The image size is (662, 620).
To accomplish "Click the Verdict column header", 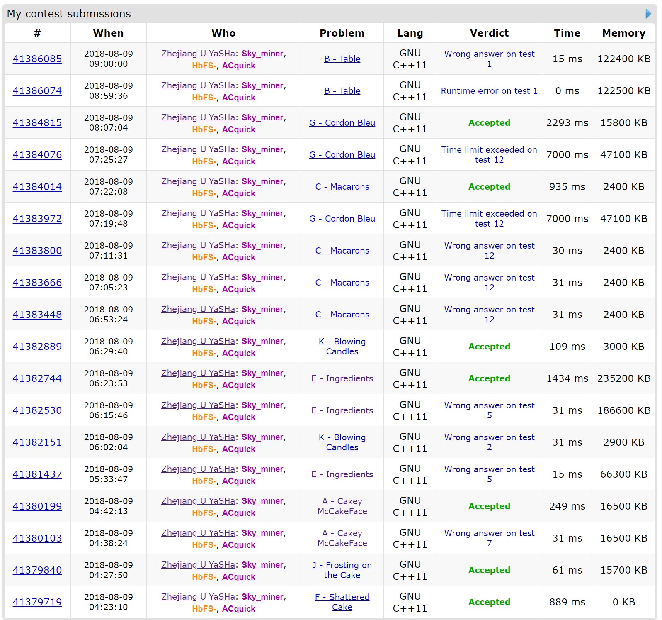I will [x=489, y=33].
